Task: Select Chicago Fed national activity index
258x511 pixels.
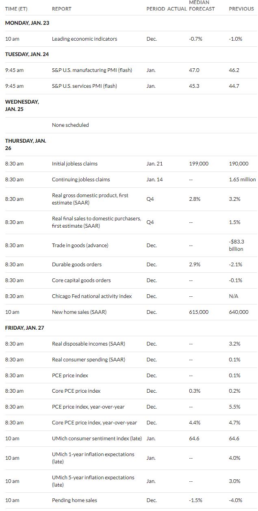Action: [92, 296]
